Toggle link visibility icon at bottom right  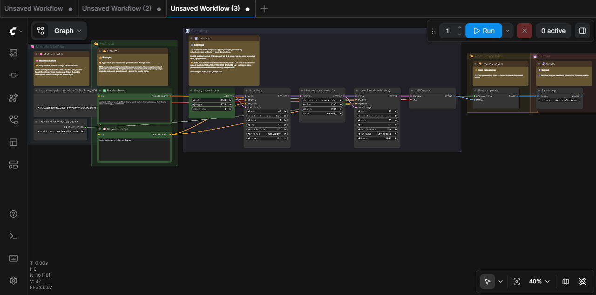click(582, 281)
